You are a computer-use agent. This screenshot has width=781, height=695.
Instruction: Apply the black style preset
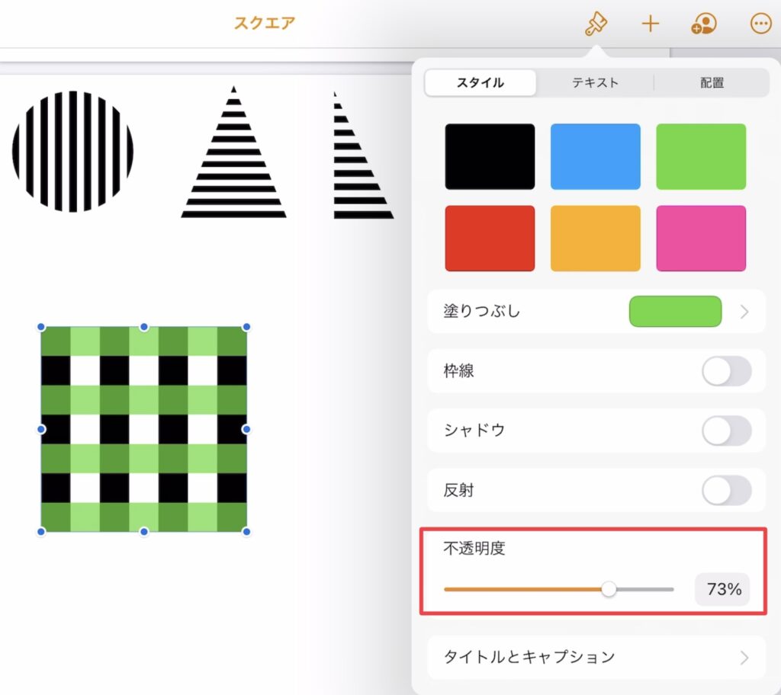click(490, 156)
